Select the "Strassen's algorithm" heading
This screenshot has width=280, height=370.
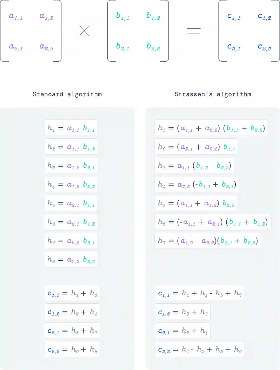[x=213, y=94]
